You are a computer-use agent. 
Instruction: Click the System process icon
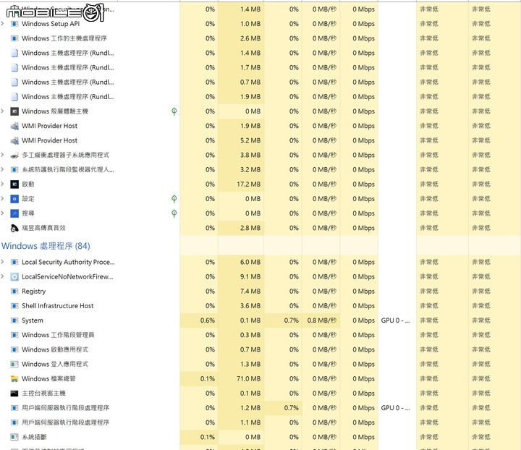pos(14,320)
